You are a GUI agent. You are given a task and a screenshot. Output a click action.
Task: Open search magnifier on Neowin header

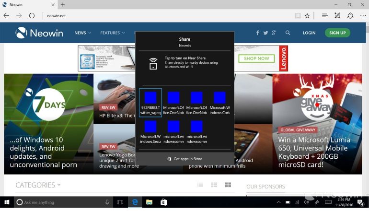(288, 33)
